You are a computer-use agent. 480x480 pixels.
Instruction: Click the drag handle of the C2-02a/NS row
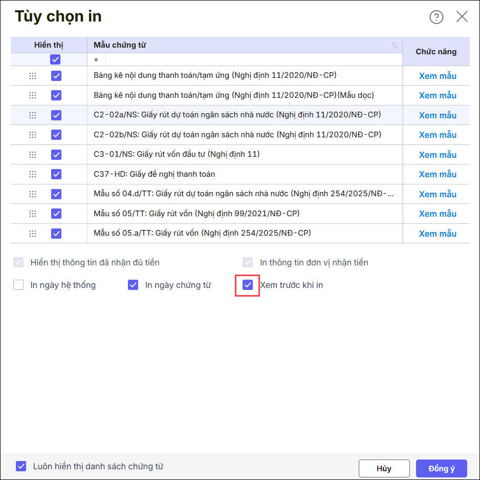click(x=33, y=115)
